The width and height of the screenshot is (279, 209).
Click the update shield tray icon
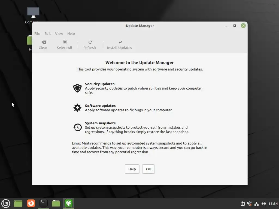click(250, 204)
